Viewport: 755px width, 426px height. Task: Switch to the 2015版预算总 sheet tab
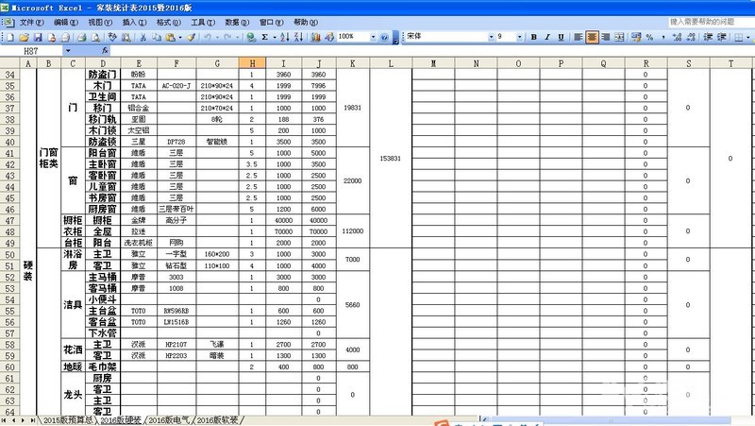pyautogui.click(x=67, y=420)
